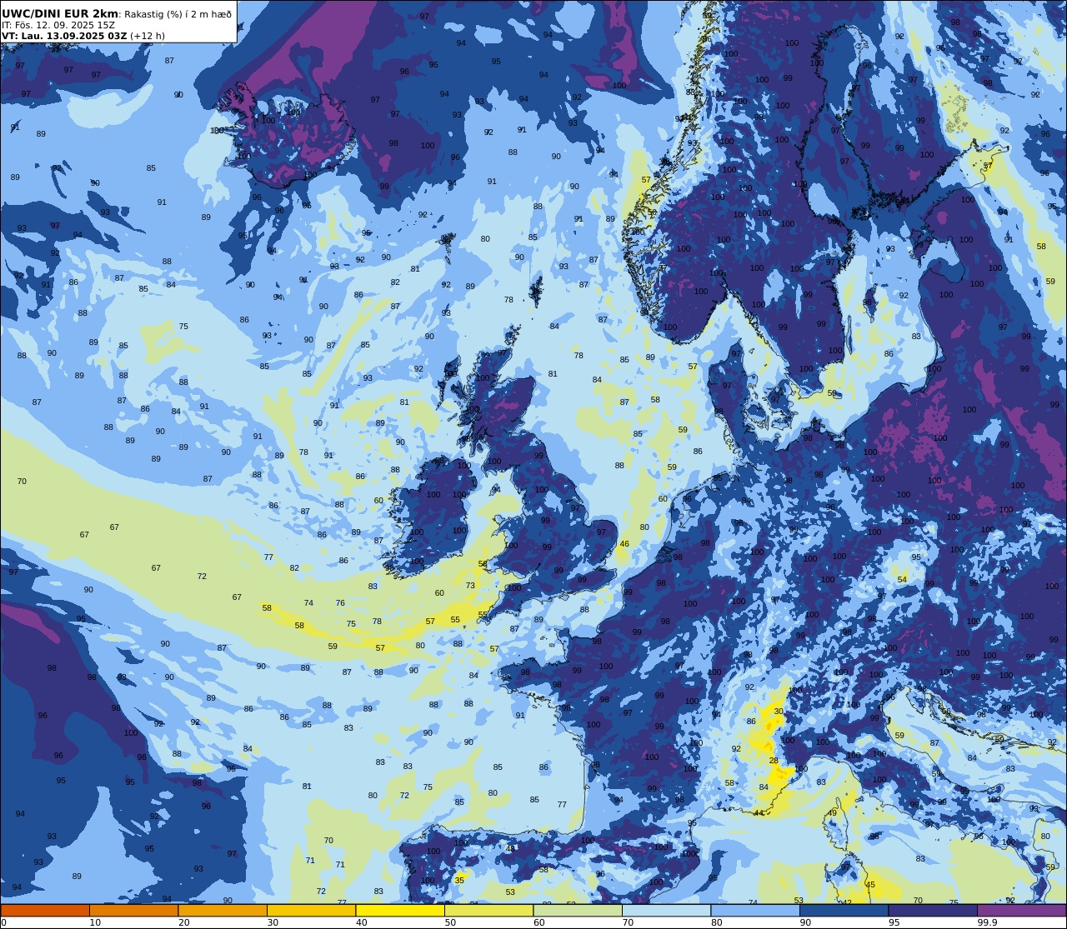Click the pale blue 70–80 legend swatch
Screen dimensions: 1067x929
666,910
